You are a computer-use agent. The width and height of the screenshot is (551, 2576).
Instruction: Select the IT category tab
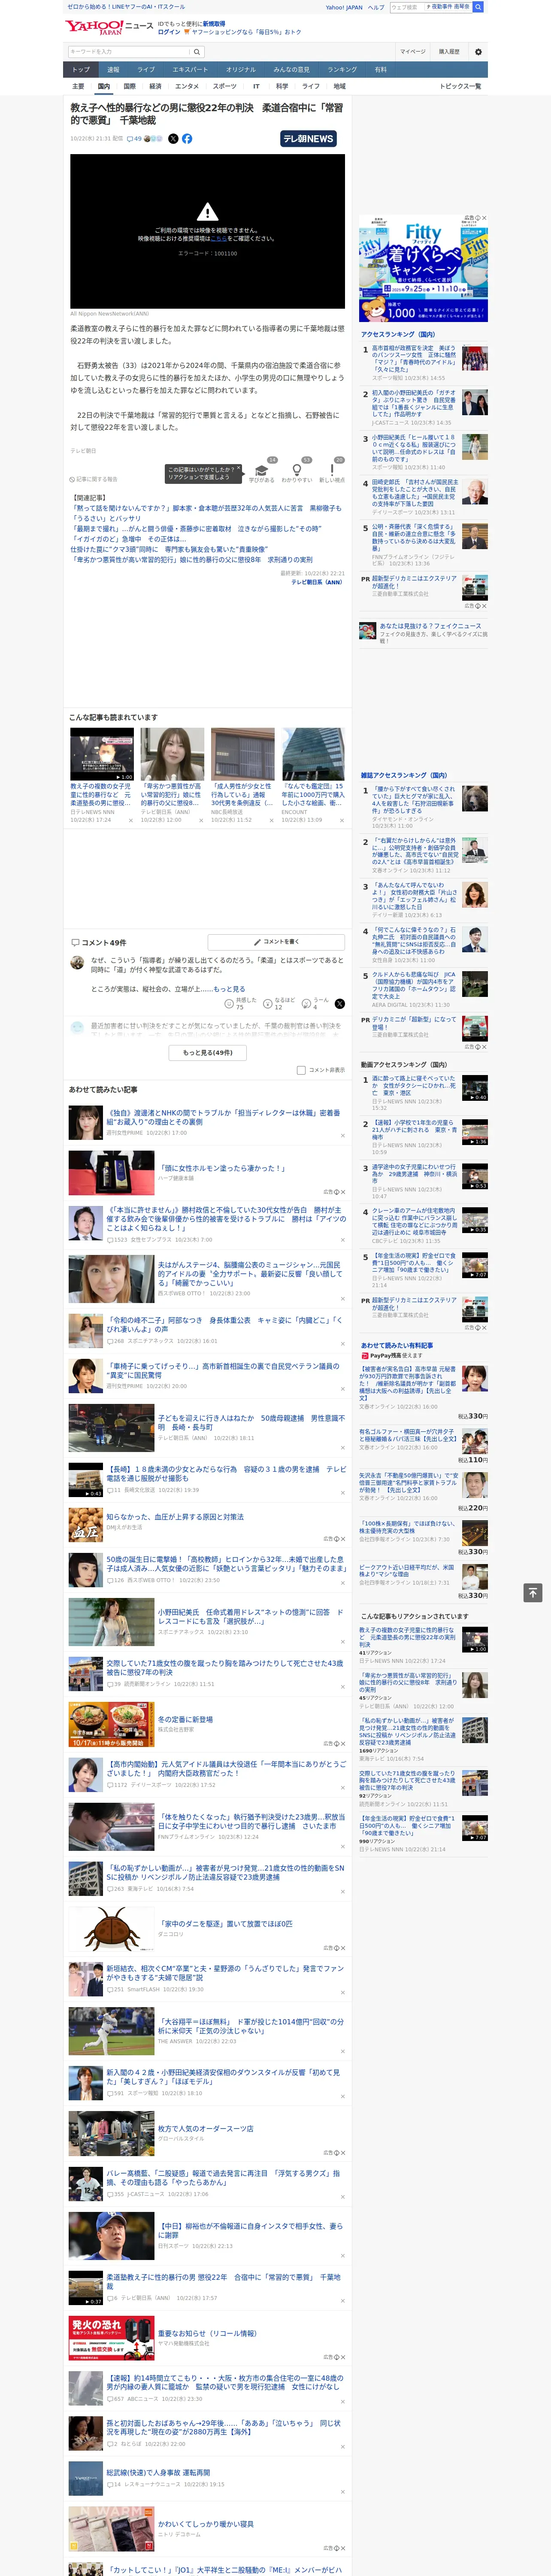pyautogui.click(x=256, y=86)
